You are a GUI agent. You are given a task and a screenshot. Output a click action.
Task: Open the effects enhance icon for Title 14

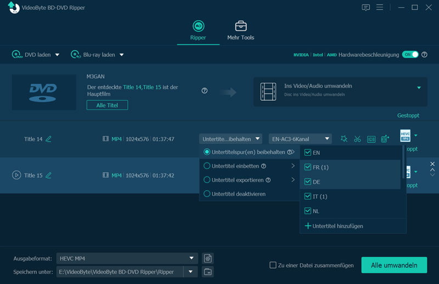(344, 139)
